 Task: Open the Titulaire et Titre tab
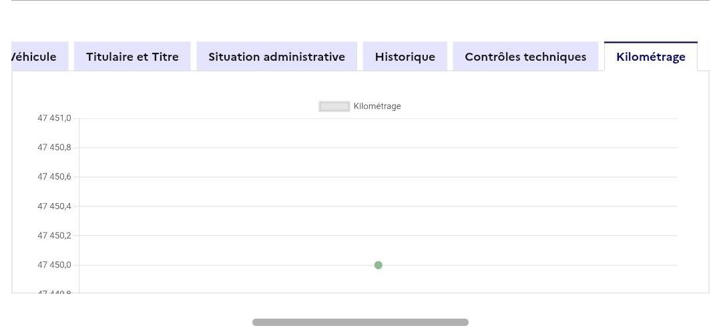click(x=132, y=57)
